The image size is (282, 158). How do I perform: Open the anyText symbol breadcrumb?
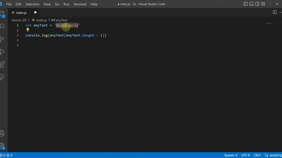(x=59, y=20)
